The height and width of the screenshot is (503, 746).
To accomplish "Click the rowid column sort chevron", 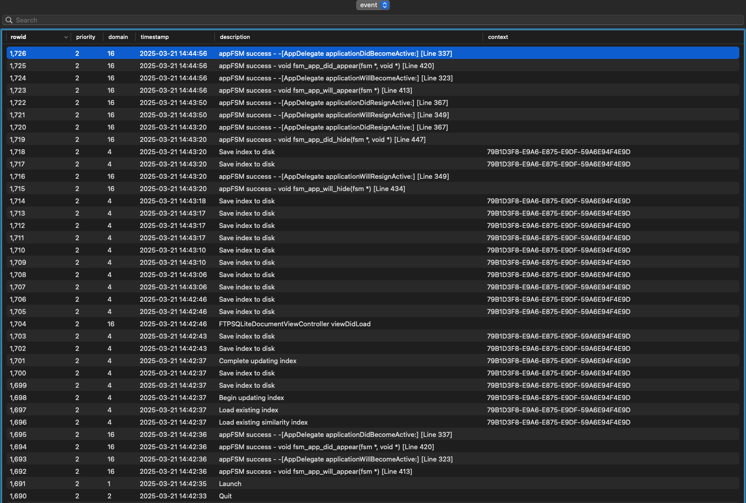I will [66, 37].
